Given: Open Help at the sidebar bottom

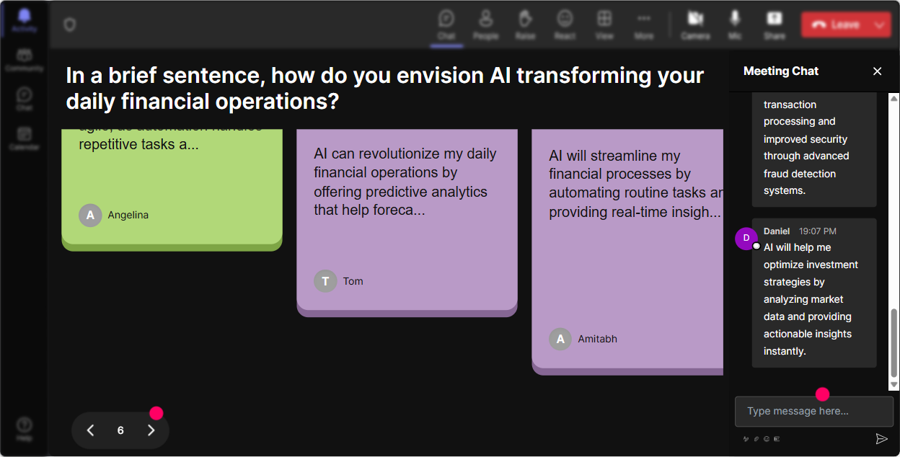Looking at the screenshot, I should pos(24,429).
